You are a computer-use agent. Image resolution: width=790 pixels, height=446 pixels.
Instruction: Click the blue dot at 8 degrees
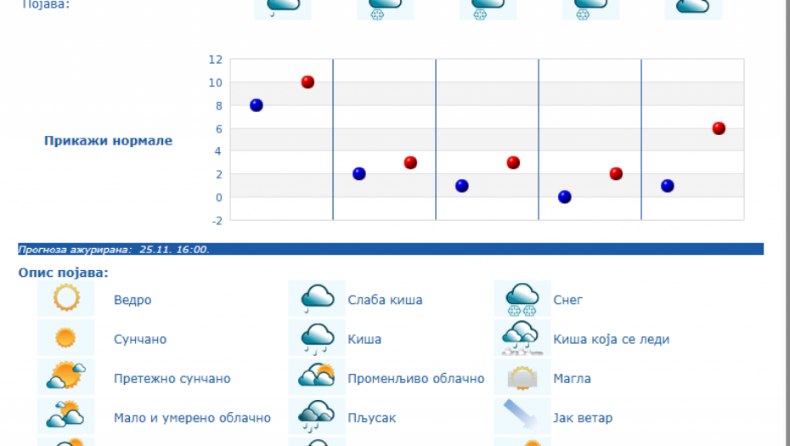257,105
